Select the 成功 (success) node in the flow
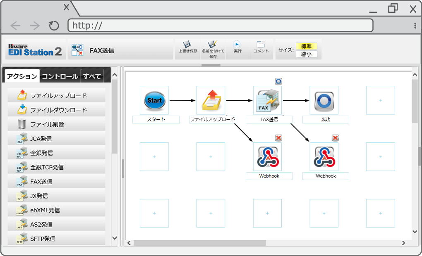 (324, 100)
